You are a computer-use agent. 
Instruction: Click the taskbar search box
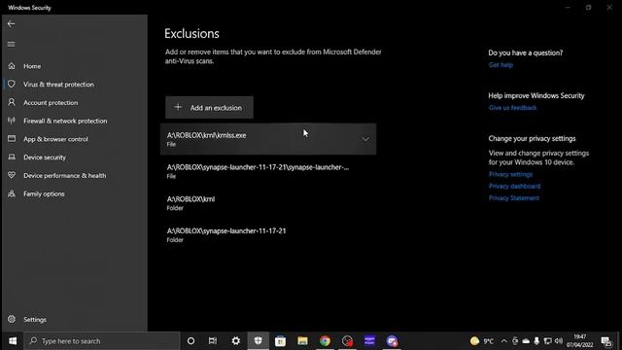point(102,341)
